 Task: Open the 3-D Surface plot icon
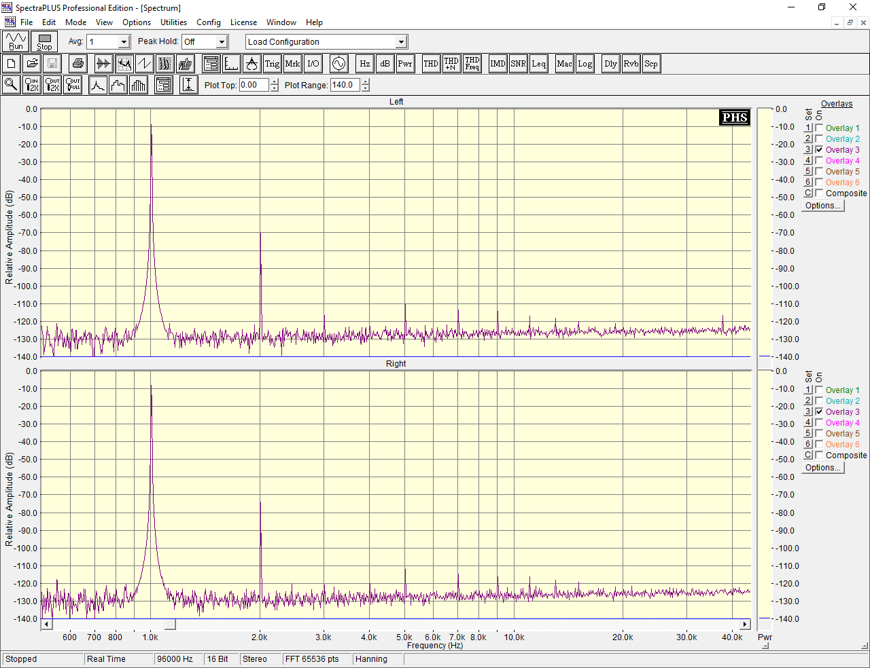[185, 64]
